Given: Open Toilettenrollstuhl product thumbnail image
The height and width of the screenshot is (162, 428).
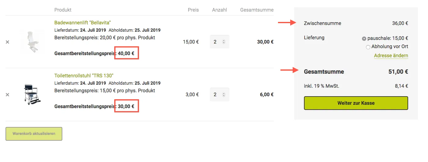Looking at the screenshot, I should 32,95.
